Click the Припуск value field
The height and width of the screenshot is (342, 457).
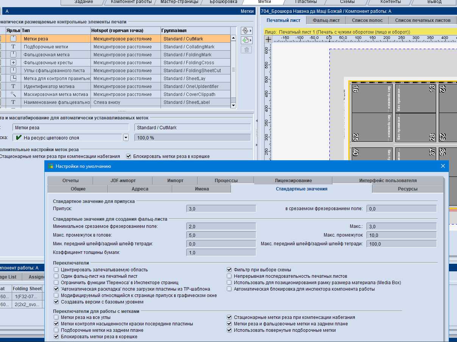[221, 209]
